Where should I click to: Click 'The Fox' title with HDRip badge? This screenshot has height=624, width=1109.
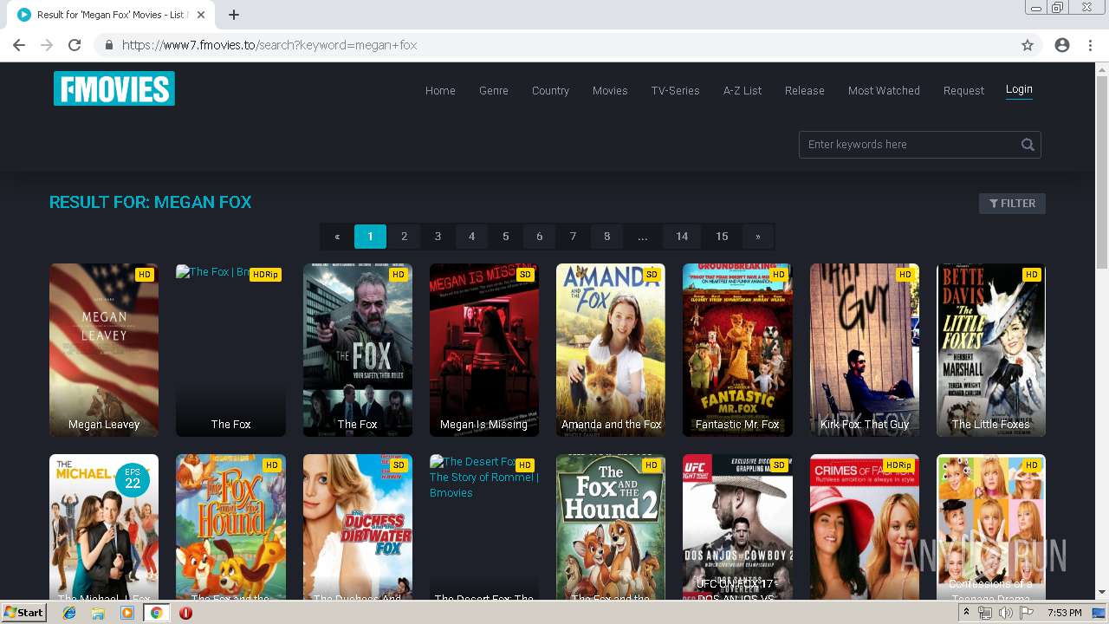230,425
